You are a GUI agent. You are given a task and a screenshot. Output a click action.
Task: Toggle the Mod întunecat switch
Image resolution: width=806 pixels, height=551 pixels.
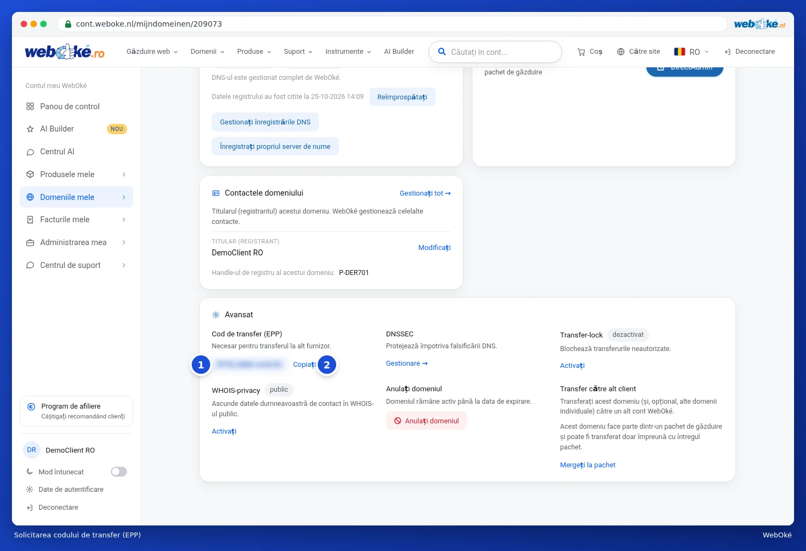click(119, 472)
